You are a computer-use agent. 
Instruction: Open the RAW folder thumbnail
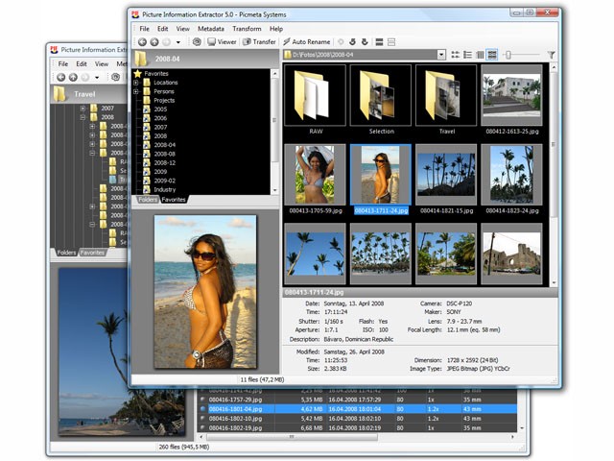[316, 95]
